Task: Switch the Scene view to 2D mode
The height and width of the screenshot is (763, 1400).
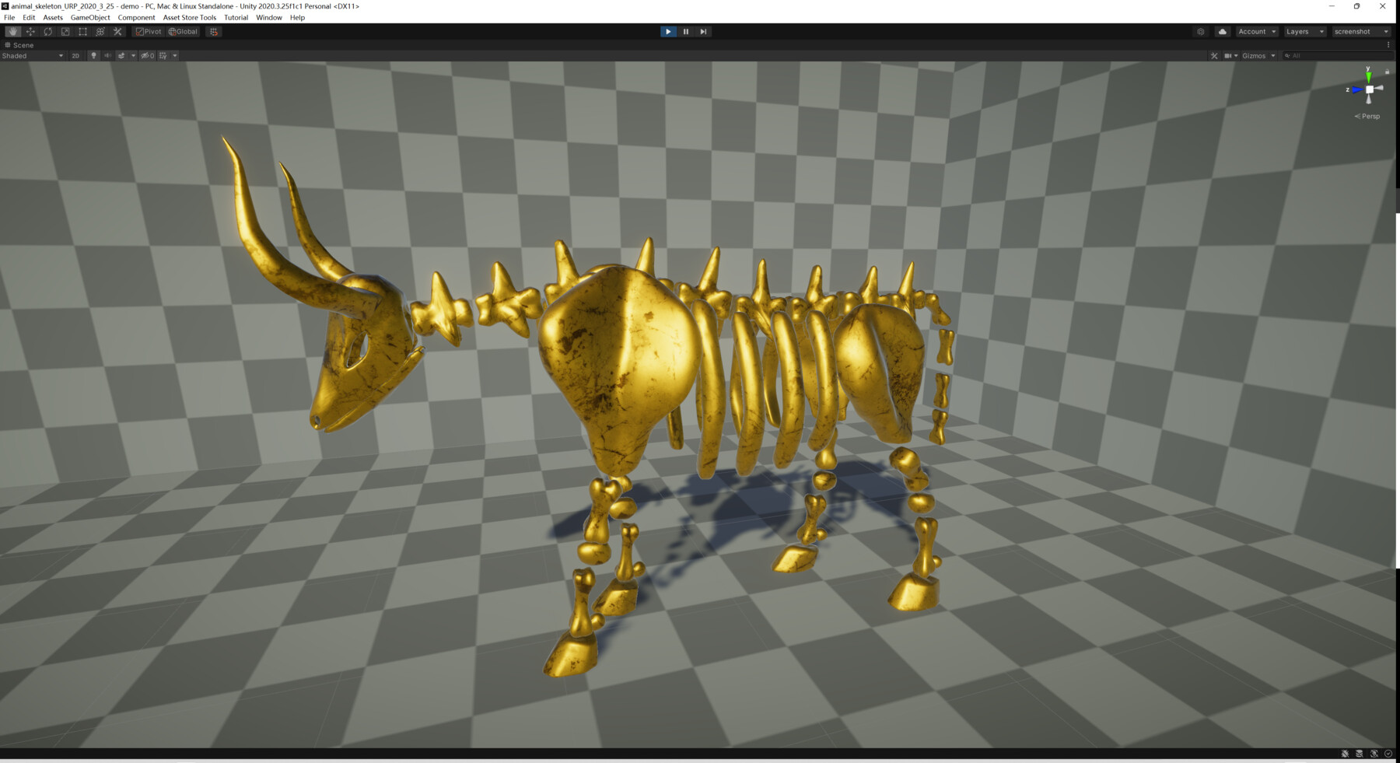Action: [x=75, y=55]
